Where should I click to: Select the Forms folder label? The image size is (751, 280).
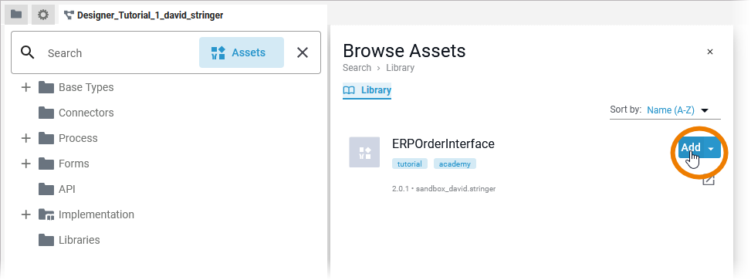click(74, 164)
